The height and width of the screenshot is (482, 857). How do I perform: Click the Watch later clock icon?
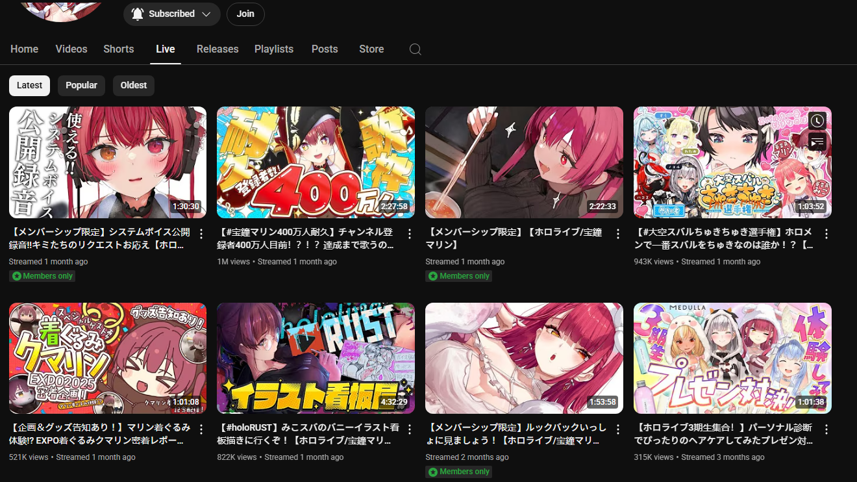[x=817, y=120]
